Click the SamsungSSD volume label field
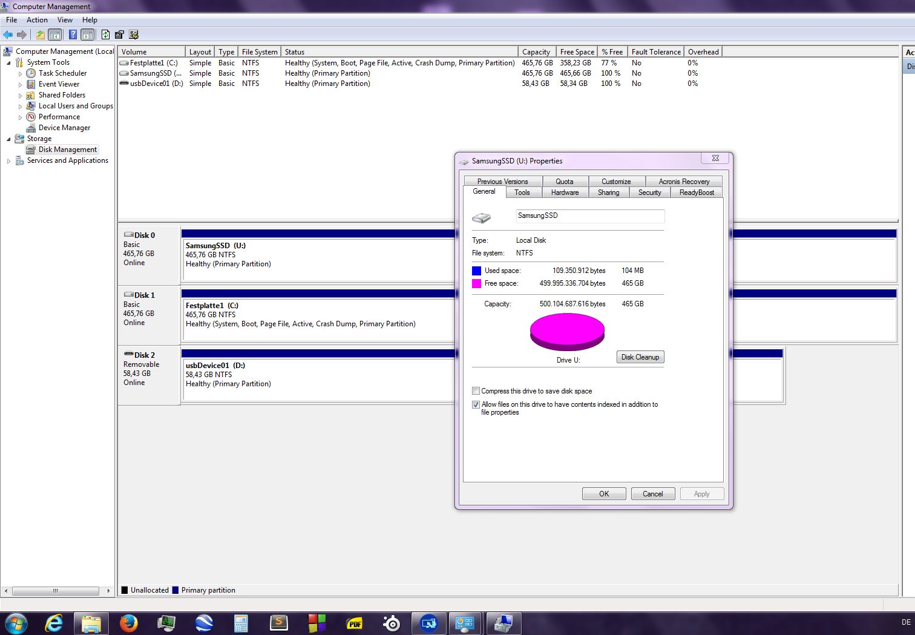915x635 pixels. [590, 216]
